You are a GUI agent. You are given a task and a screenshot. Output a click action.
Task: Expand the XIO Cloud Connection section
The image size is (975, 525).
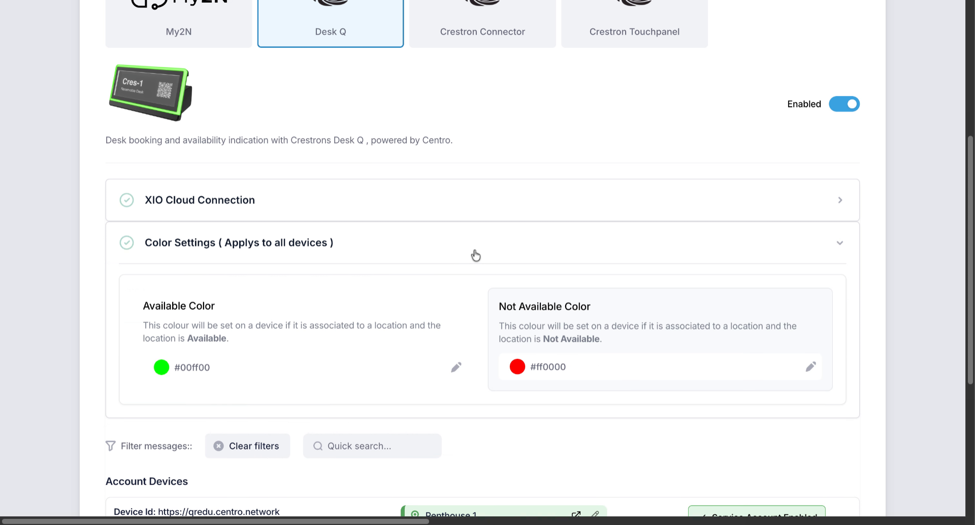(840, 200)
